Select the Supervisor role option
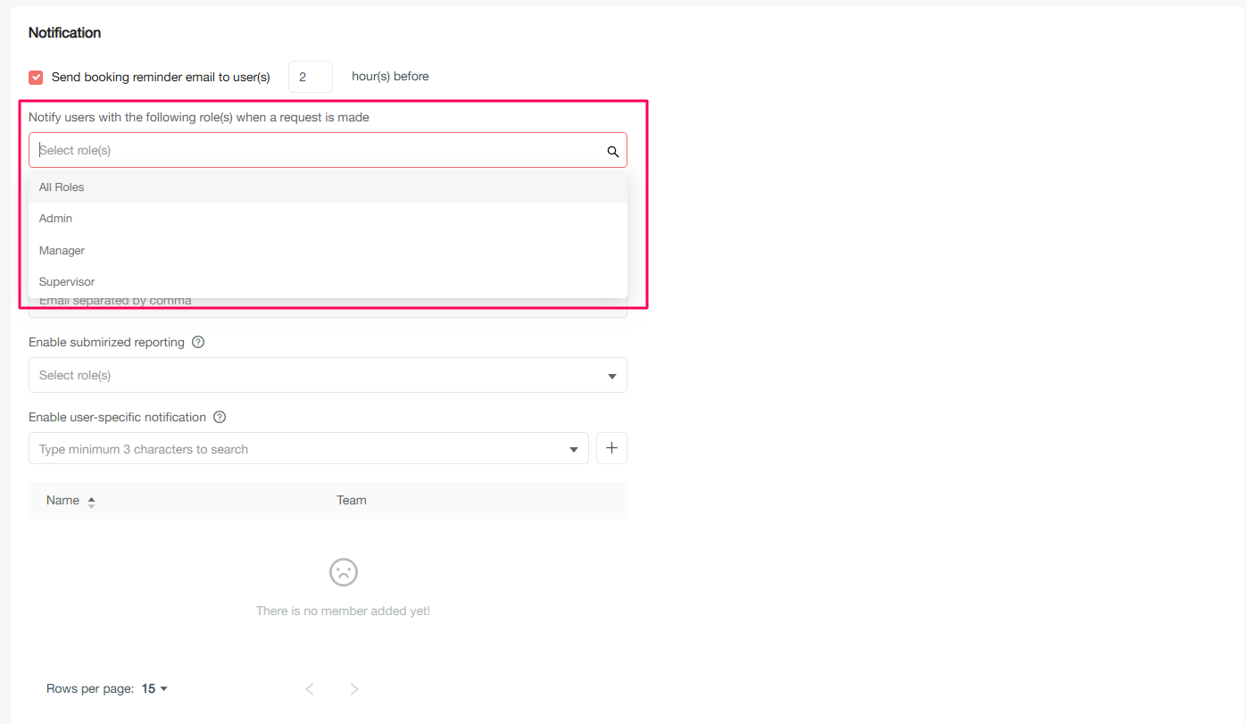 point(67,282)
